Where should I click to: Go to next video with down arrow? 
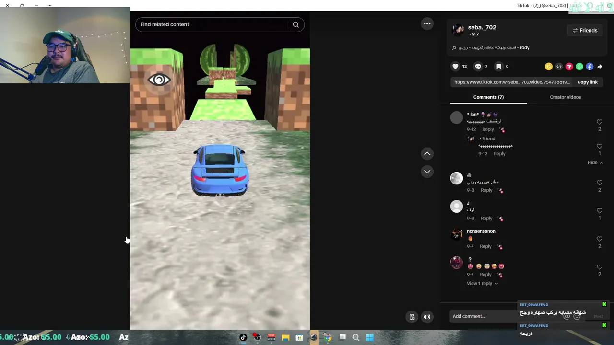427,172
